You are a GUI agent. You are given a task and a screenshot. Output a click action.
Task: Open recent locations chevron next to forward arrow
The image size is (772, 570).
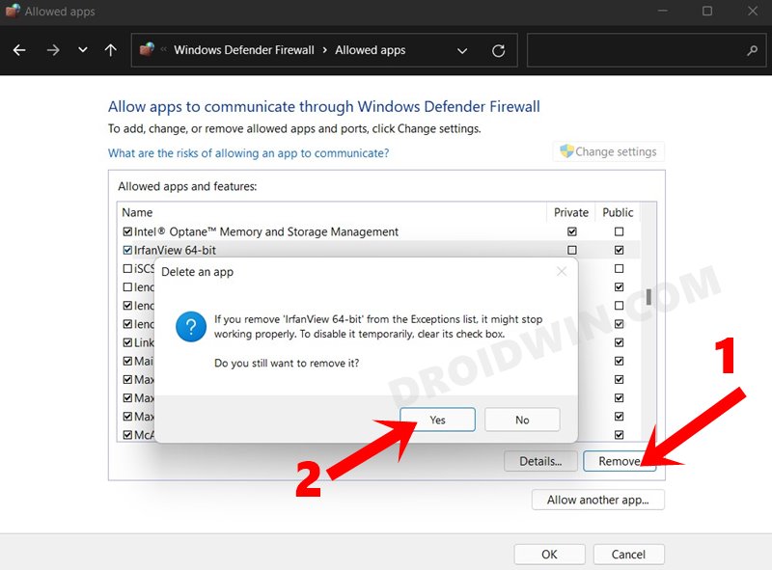[83, 50]
